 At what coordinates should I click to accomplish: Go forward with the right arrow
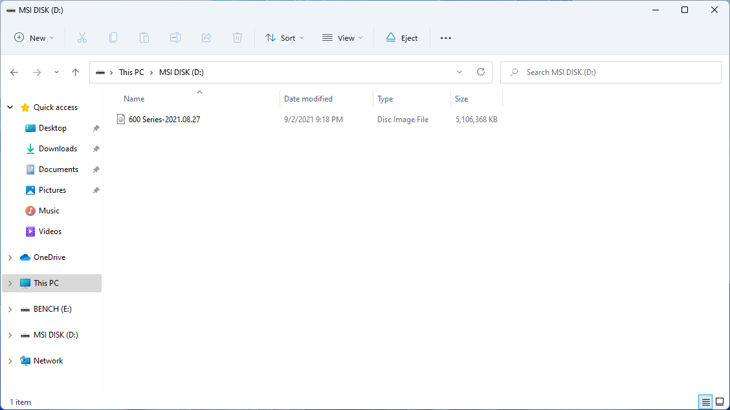point(37,72)
